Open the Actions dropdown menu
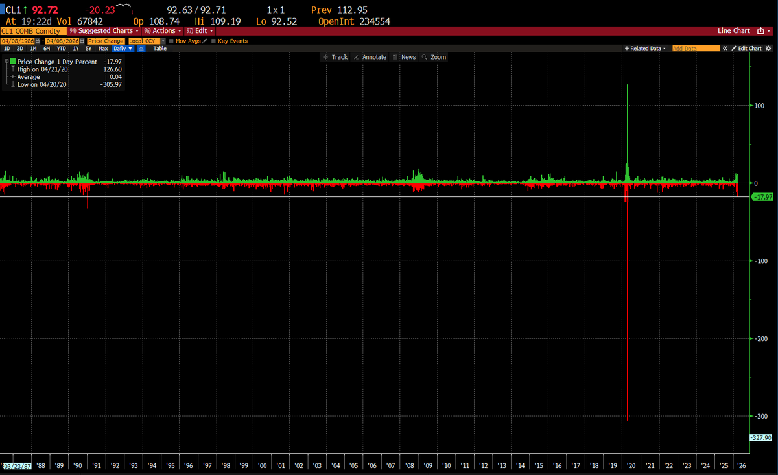 click(x=162, y=31)
